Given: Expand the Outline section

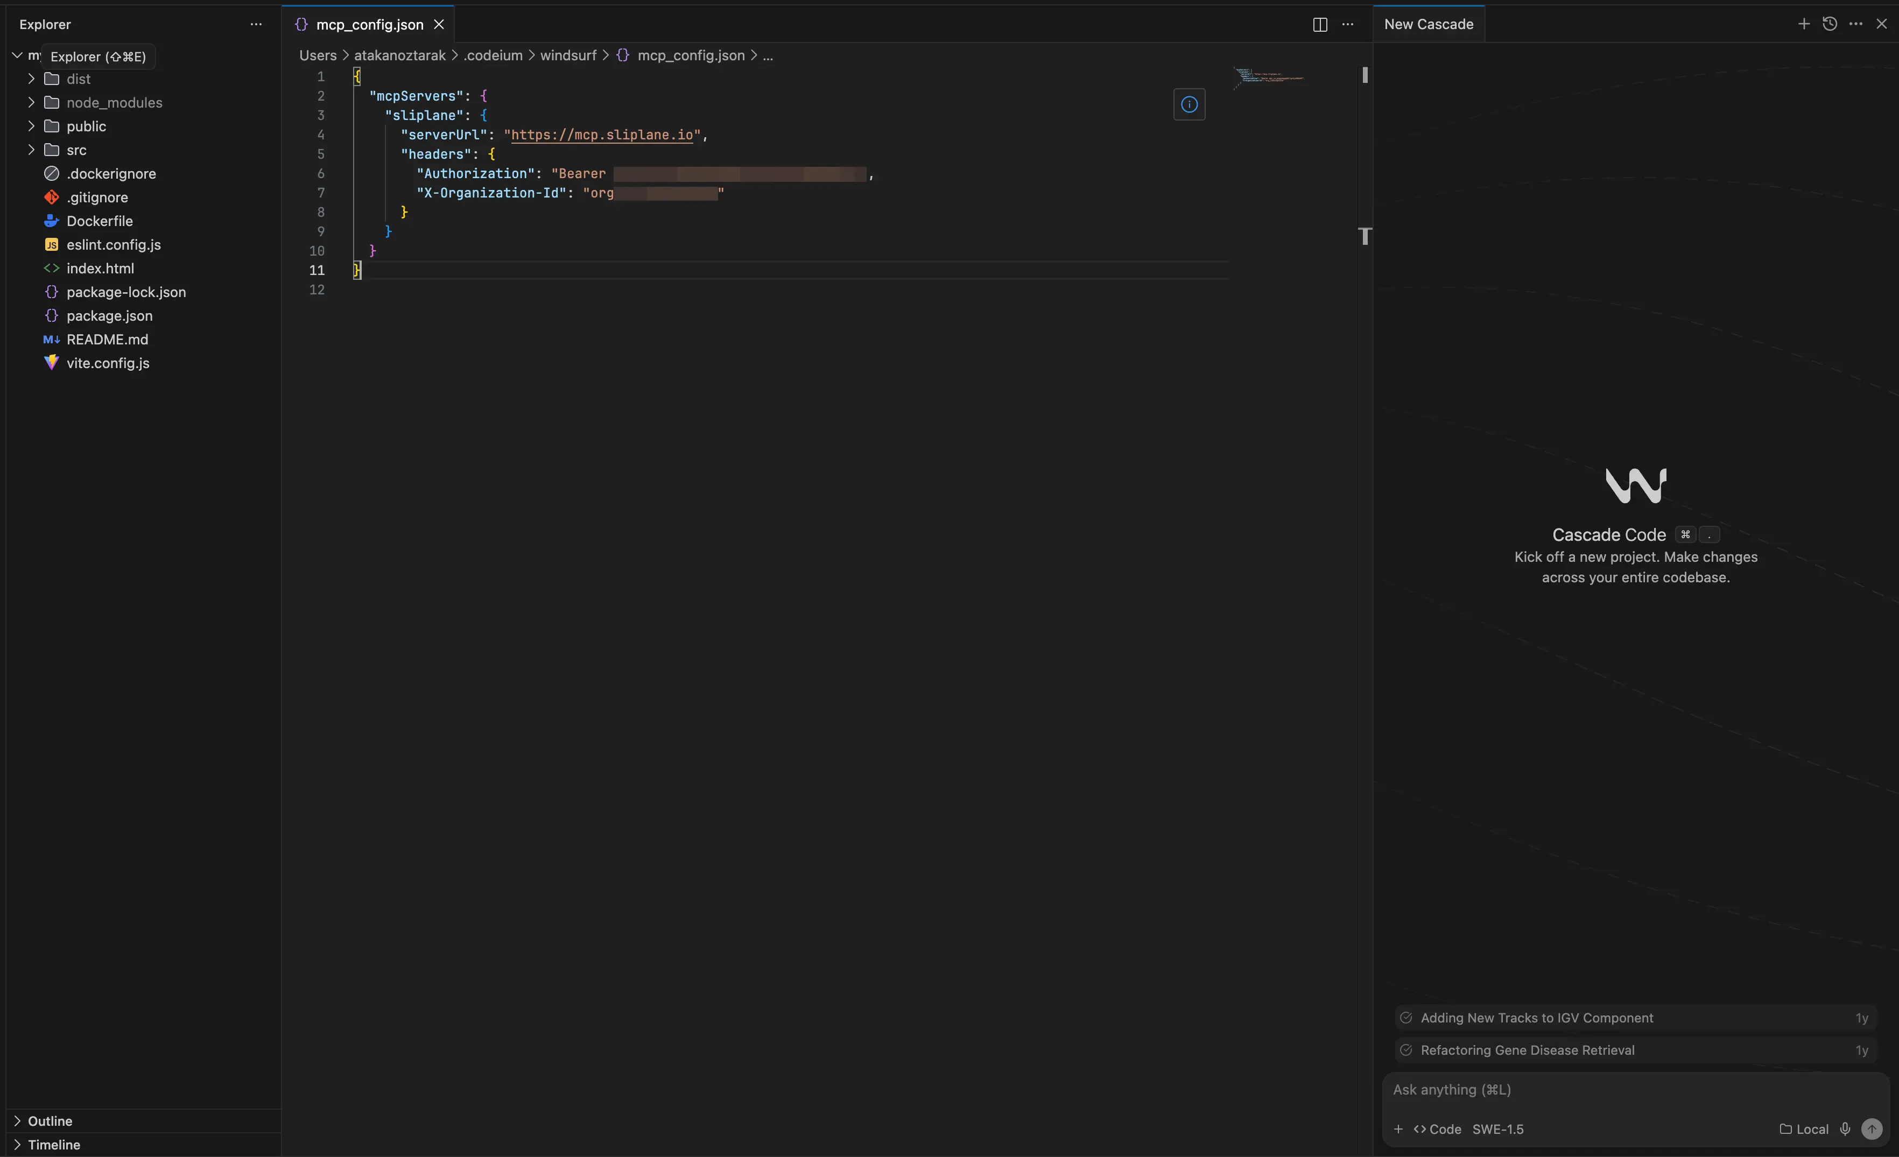Looking at the screenshot, I should (x=50, y=1121).
